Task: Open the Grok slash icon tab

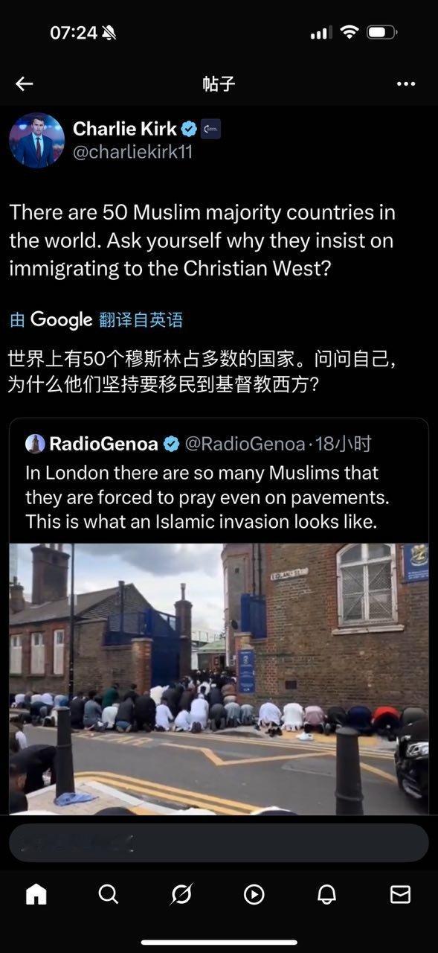Action: pyautogui.click(x=181, y=893)
